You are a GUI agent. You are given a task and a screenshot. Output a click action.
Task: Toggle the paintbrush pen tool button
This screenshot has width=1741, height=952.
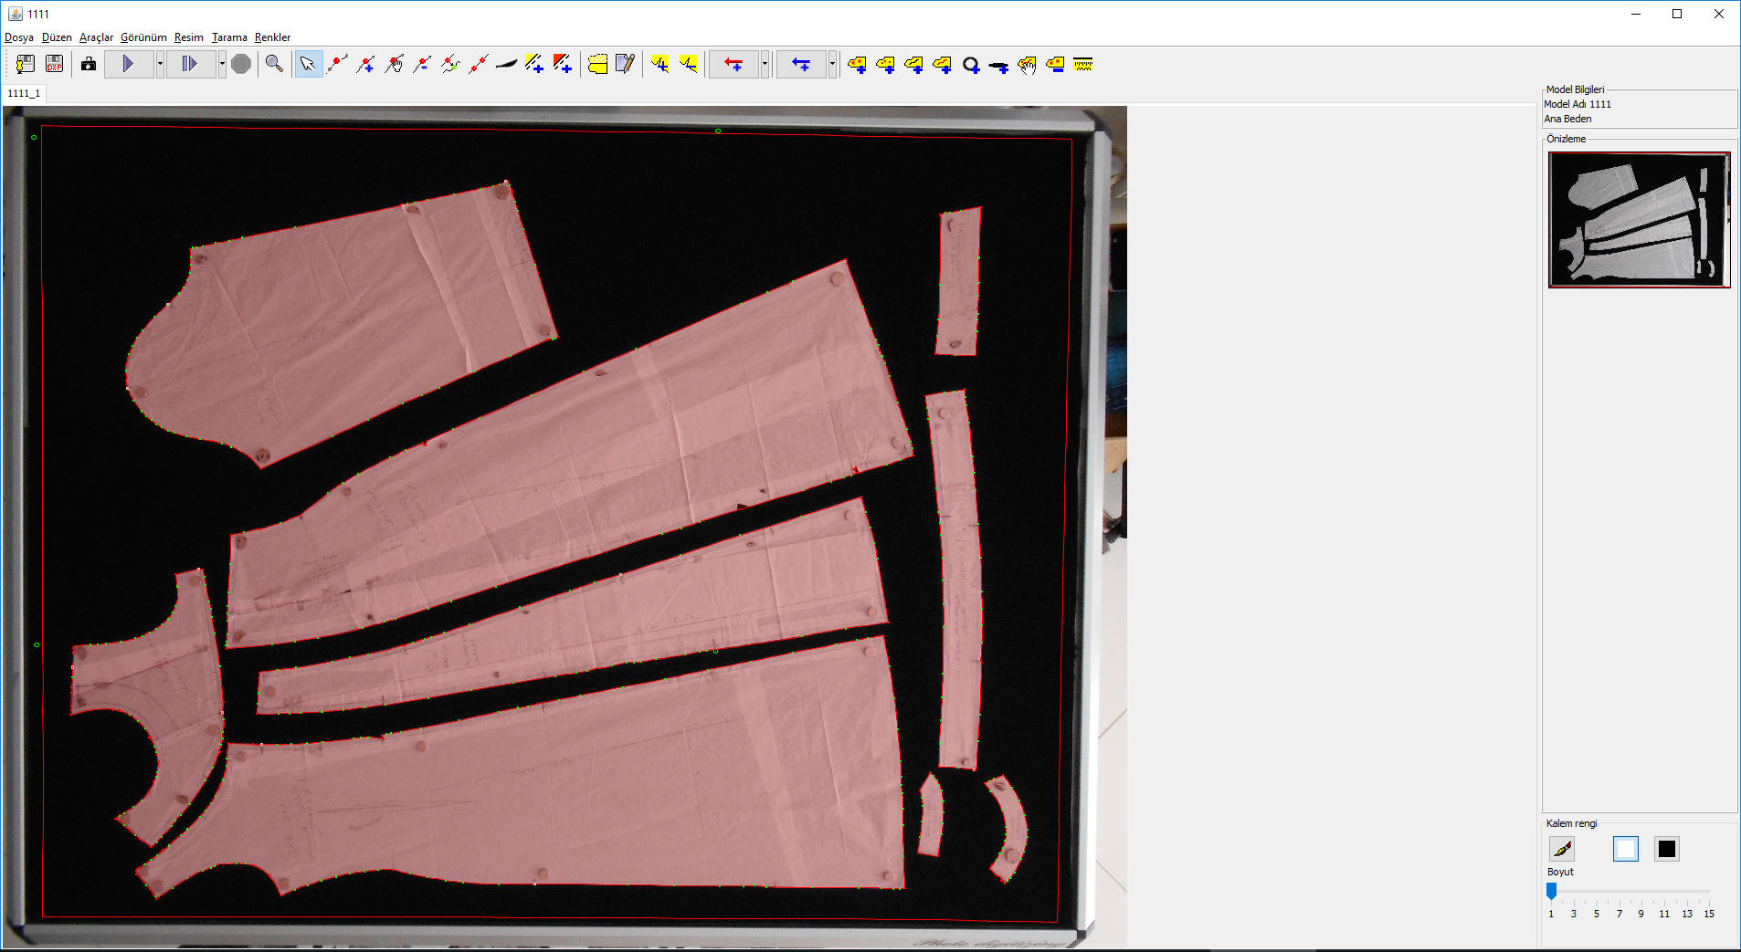click(x=1562, y=849)
